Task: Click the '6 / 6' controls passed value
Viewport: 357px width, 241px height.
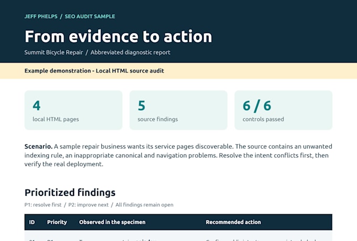Action: (257, 106)
